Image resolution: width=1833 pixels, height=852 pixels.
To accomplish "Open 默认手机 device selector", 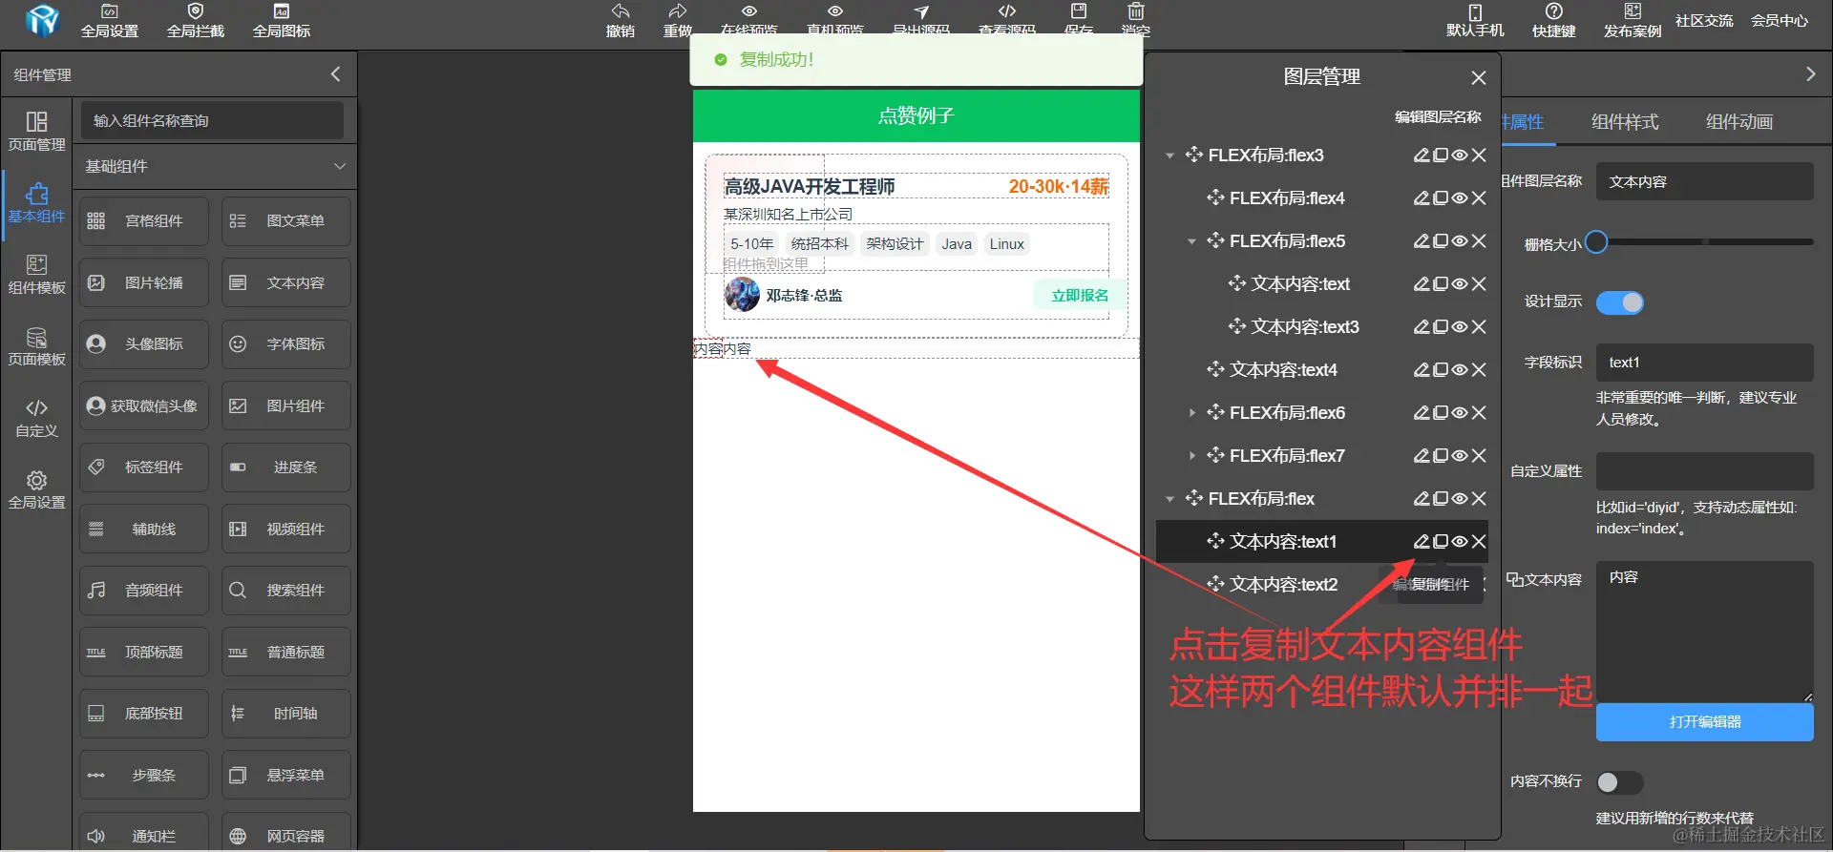I will click(1475, 21).
